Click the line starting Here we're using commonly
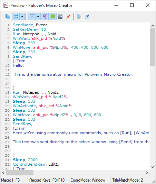Screen dimensions: 156x184 pyautogui.click(x=81, y=133)
